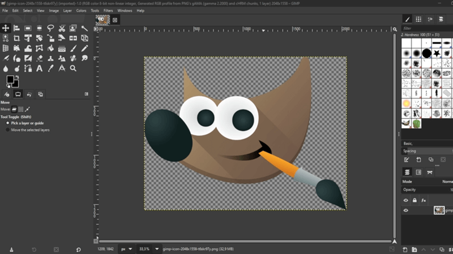Edit the selected brush
Viewport: 453px width, 254px height.
pyautogui.click(x=407, y=160)
